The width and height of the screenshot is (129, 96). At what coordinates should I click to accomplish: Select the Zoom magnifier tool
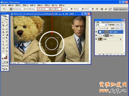(x=7, y=51)
